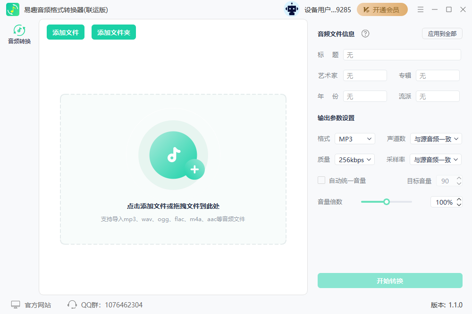Expand the 采样率 dropdown
This screenshot has height=314, width=472.
(436, 160)
